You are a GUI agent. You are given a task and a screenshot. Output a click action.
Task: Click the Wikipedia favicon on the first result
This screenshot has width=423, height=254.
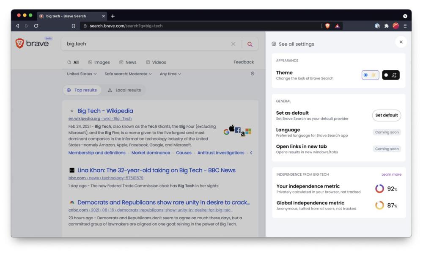click(72, 111)
